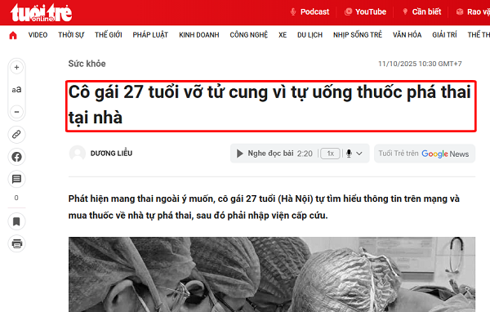Screen dimensions: 490x312
Task: Click the 2:20 audio duration
Action: click(x=305, y=154)
